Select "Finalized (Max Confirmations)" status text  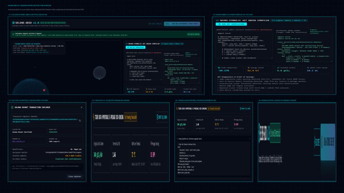click(68, 159)
